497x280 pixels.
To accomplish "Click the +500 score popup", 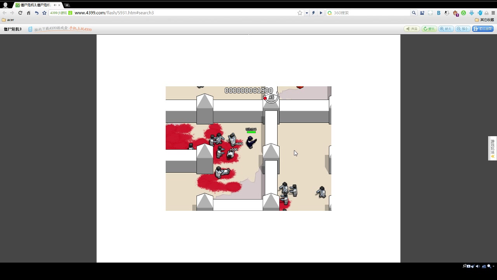I will pos(234,149).
